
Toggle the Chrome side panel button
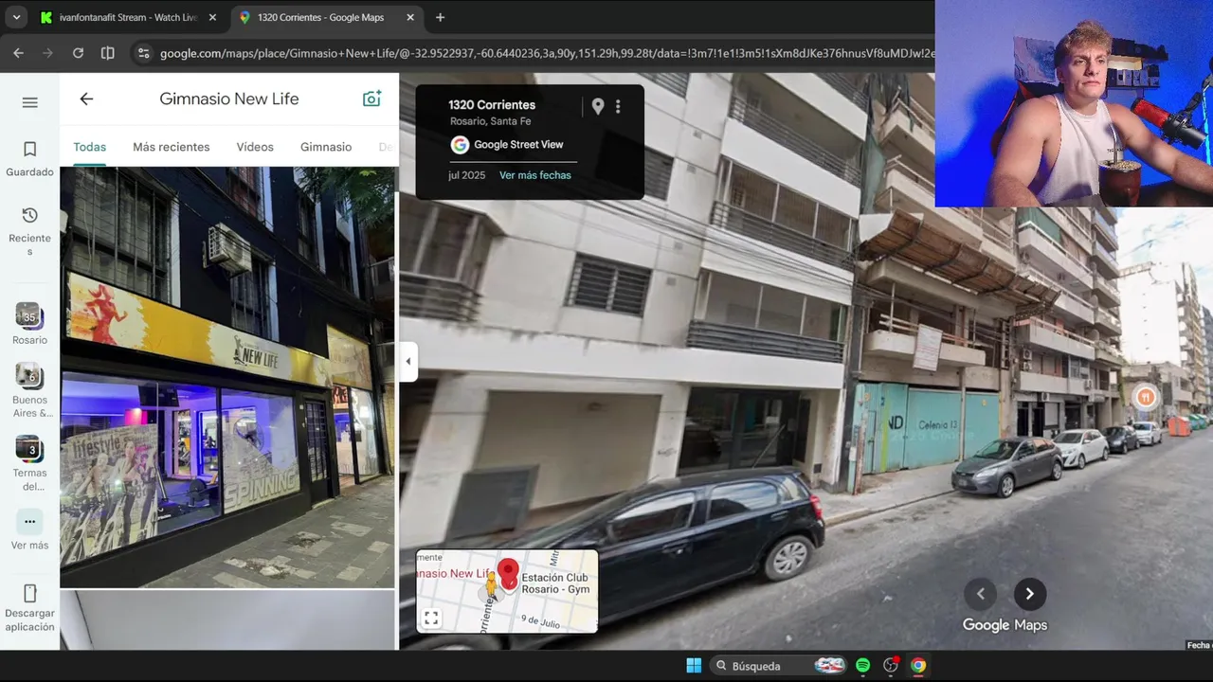(108, 53)
